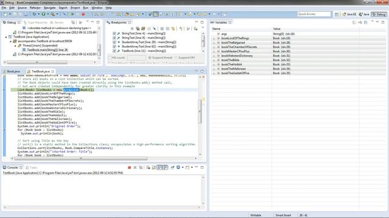This screenshot has height=218, width=389.
Task: Click the Quick Access search field
Action: click(x=314, y=14)
